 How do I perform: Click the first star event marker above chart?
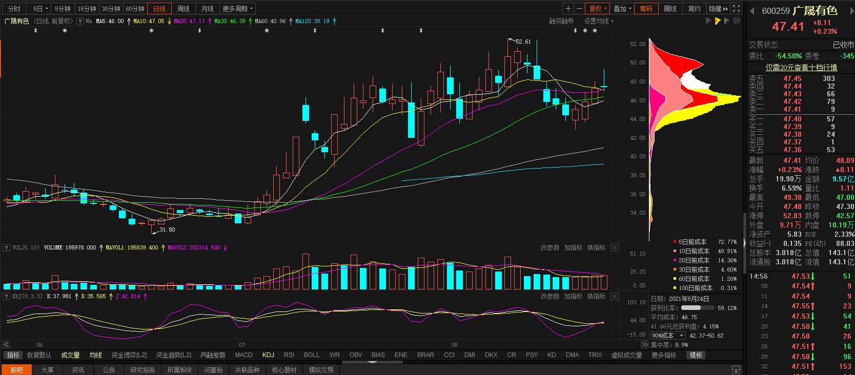pyautogui.click(x=65, y=31)
